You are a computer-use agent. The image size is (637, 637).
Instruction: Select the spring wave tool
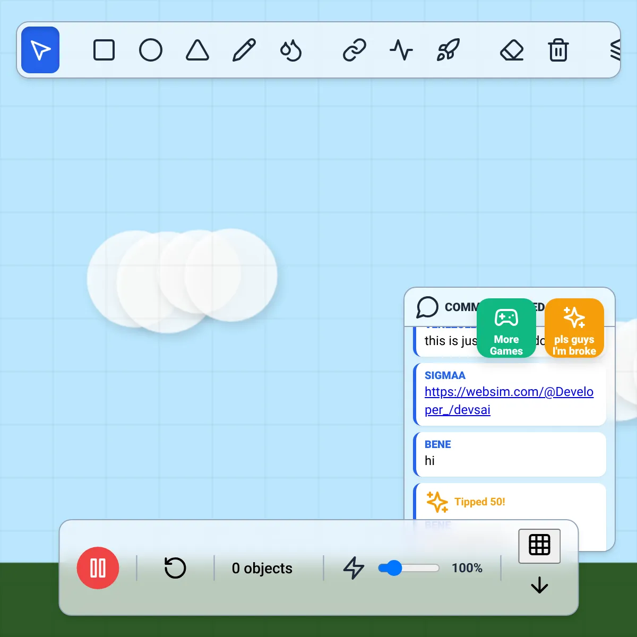[401, 50]
